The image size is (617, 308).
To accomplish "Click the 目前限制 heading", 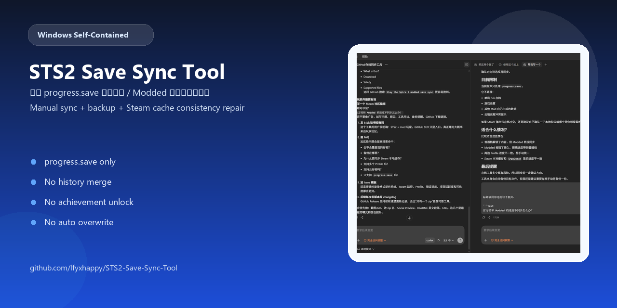I will click(x=489, y=79).
